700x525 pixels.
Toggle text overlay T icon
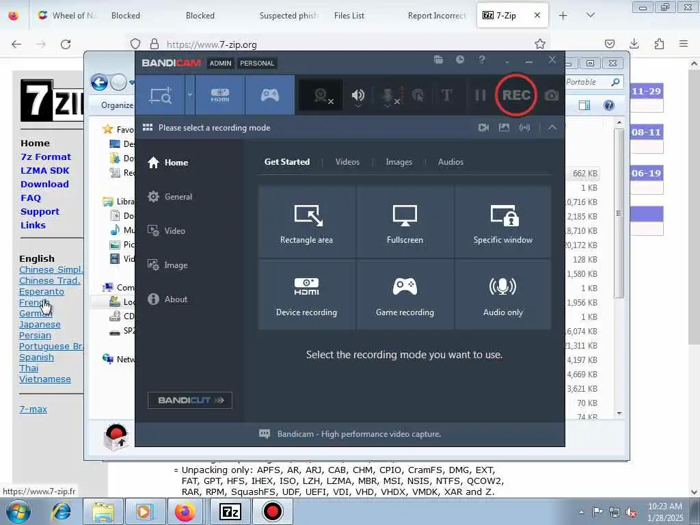click(446, 95)
